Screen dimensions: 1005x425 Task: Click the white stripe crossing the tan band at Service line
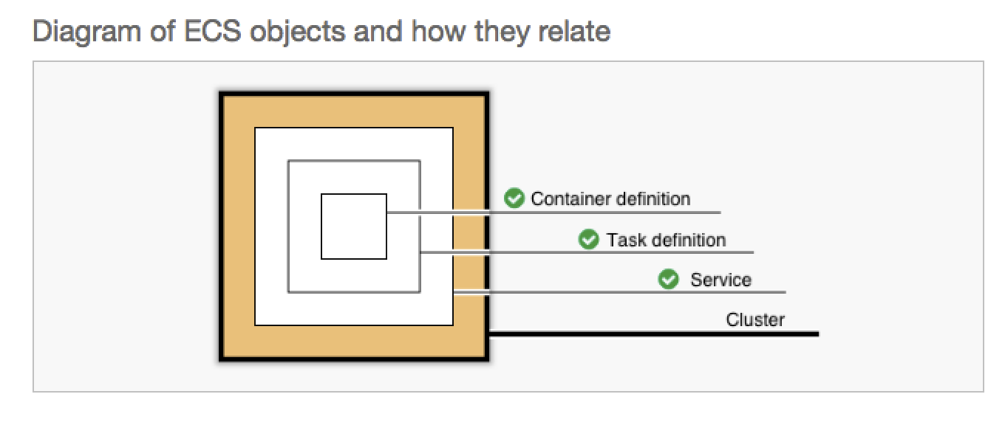tap(470, 293)
